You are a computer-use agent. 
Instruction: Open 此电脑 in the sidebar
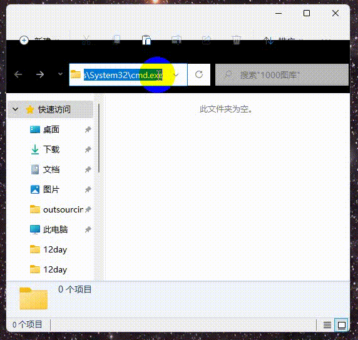(x=55, y=229)
